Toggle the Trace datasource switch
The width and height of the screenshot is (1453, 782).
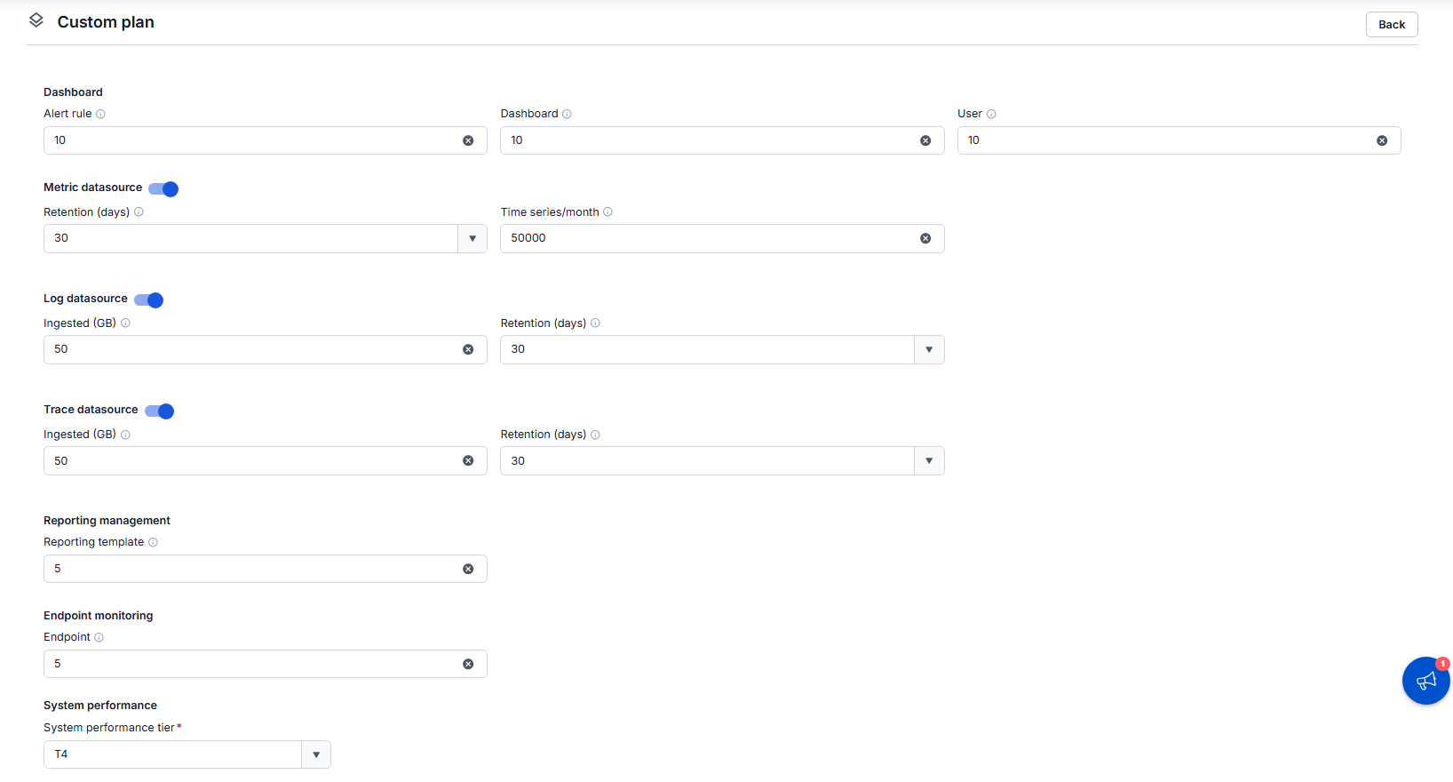click(x=160, y=411)
